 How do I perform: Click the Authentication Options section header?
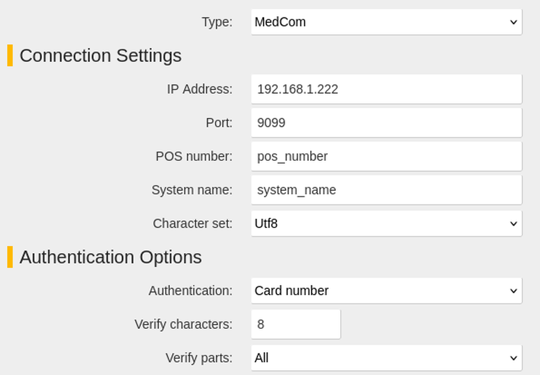click(x=111, y=257)
